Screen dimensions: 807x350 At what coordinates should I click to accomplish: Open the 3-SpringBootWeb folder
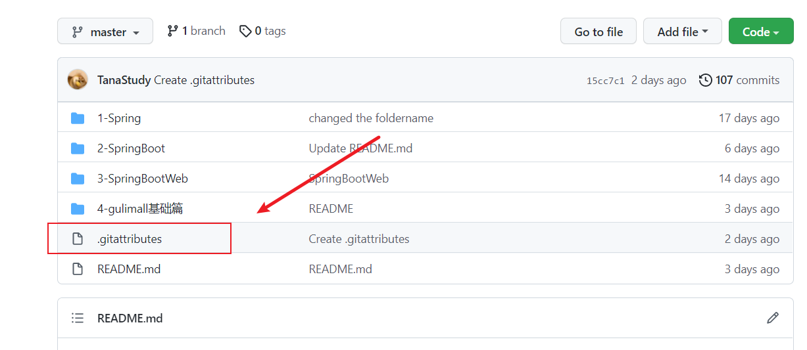point(143,179)
